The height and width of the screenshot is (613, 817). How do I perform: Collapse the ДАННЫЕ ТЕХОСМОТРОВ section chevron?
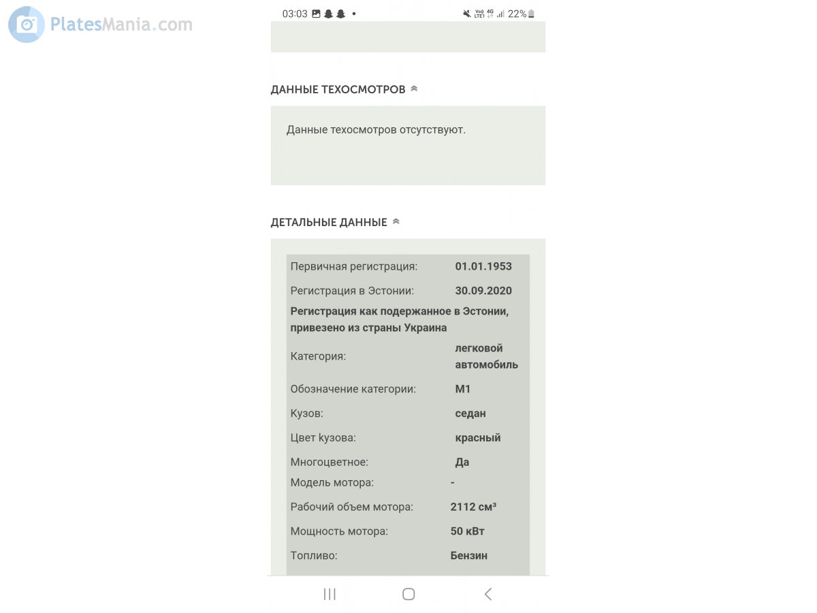tap(414, 89)
